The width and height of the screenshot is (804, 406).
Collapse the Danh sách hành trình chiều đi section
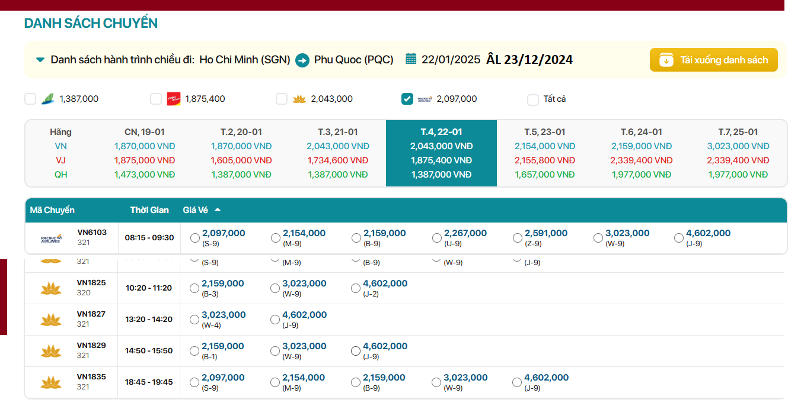40,60
